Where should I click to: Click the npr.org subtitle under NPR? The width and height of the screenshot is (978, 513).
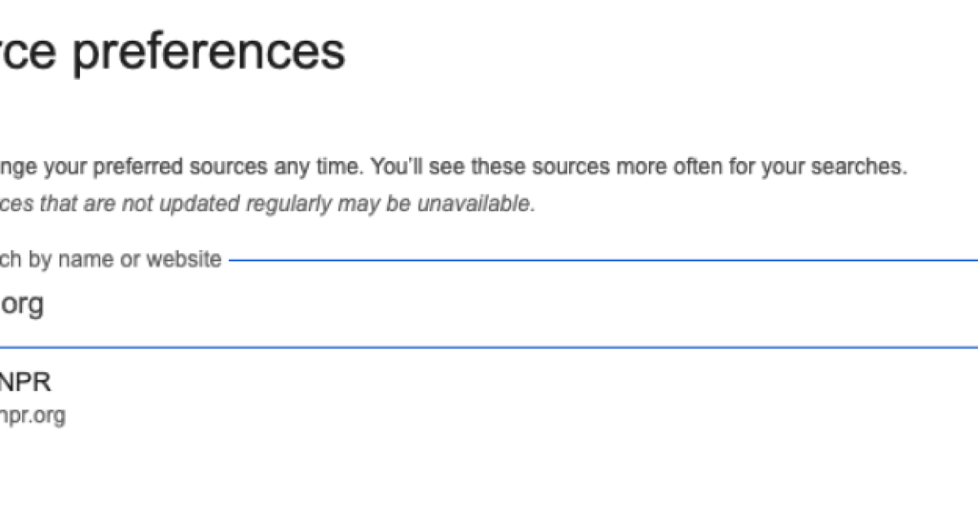[x=33, y=415]
